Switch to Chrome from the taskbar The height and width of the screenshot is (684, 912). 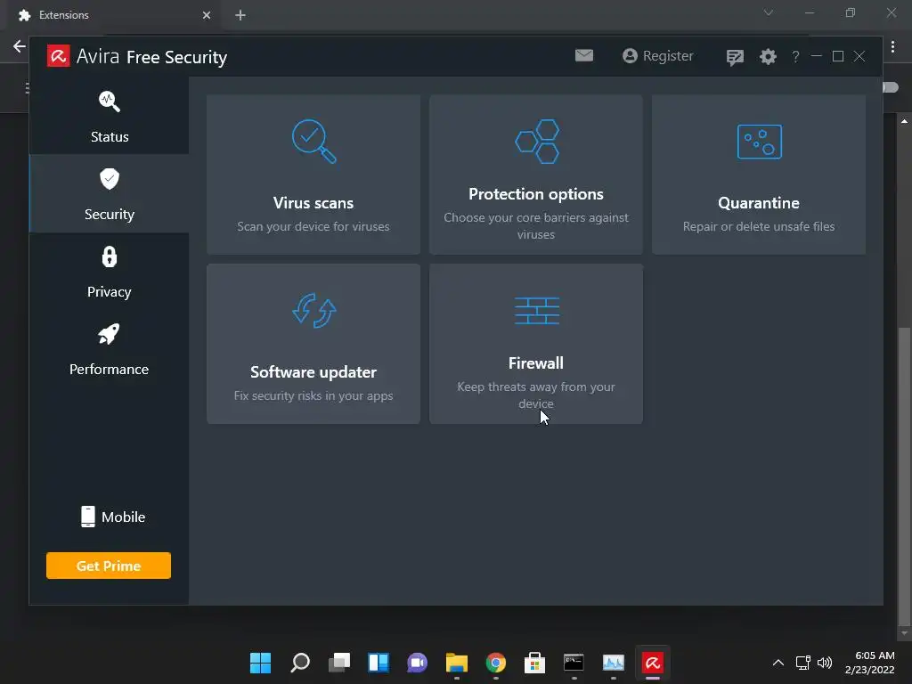point(495,663)
